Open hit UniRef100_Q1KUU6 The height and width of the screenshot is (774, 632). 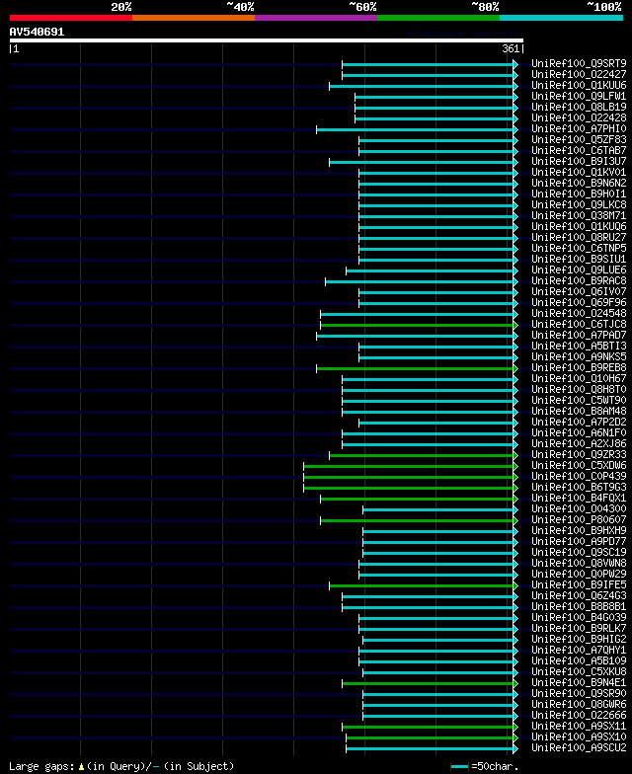[x=579, y=85]
